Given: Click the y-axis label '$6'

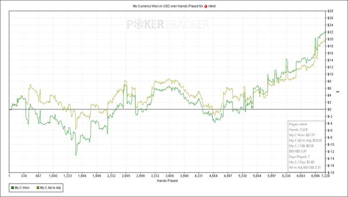Looking at the screenshot, I should click(x=330, y=89).
